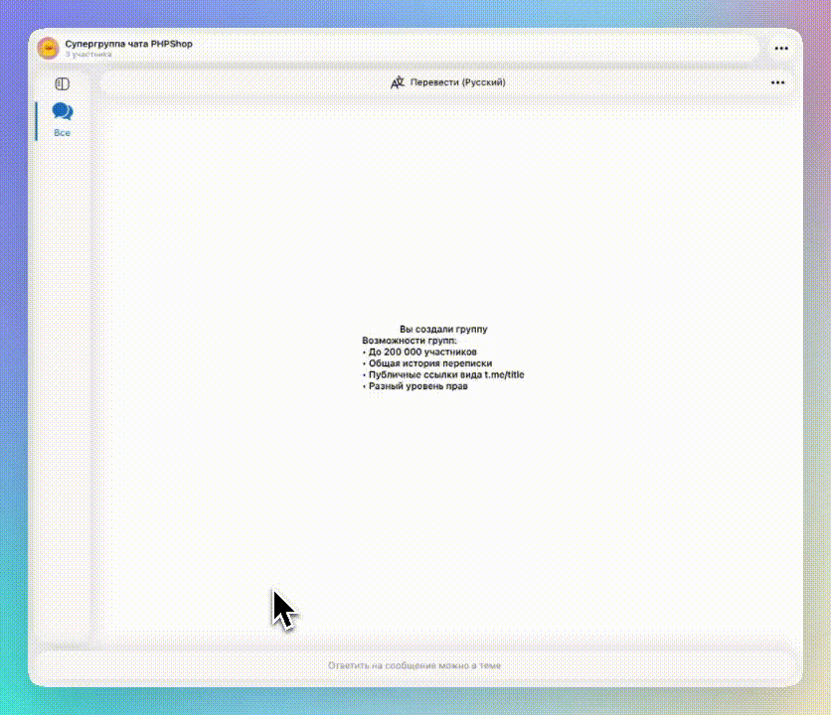Click the "Вы создали группу" heading
Screen dimensions: 831x715
[x=443, y=329]
